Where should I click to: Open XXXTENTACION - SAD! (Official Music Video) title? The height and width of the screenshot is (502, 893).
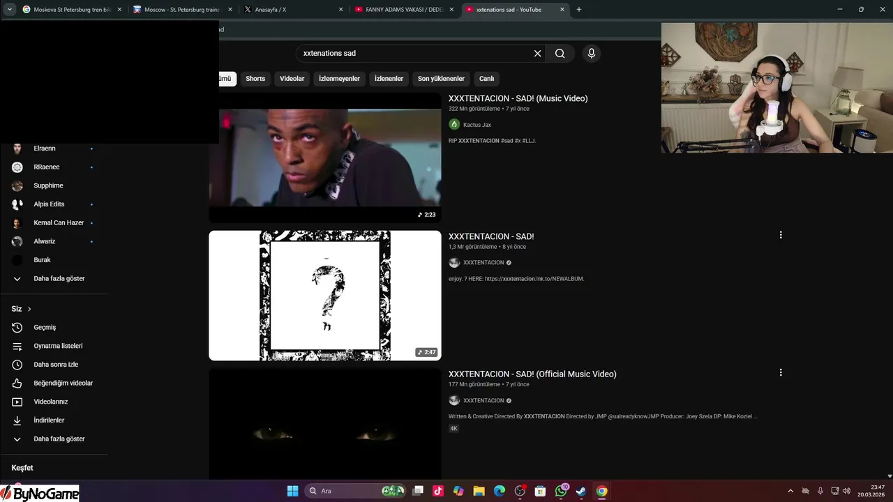click(532, 374)
